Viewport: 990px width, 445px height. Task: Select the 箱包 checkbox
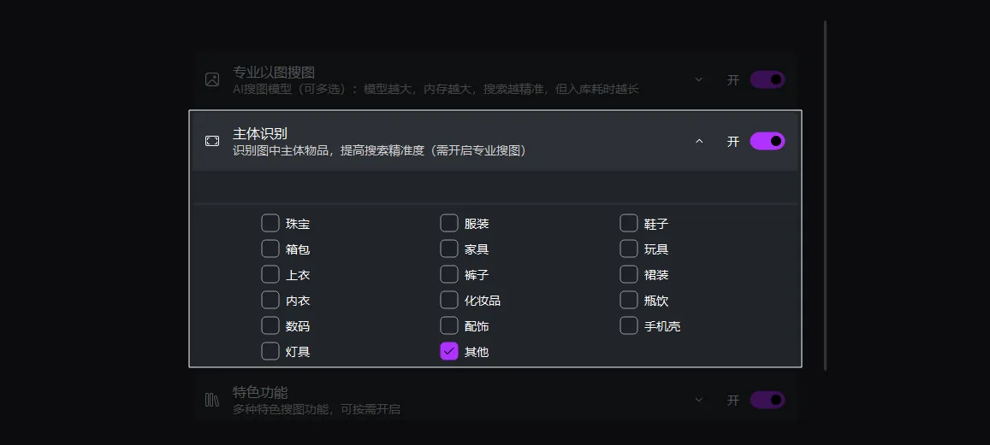pos(270,249)
